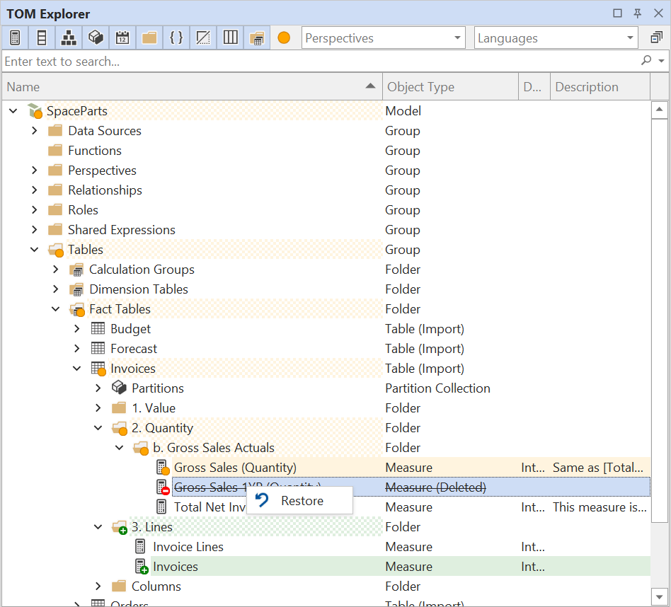The height and width of the screenshot is (607, 671).
Task: Collapse the Invoices table node
Action: (77, 369)
